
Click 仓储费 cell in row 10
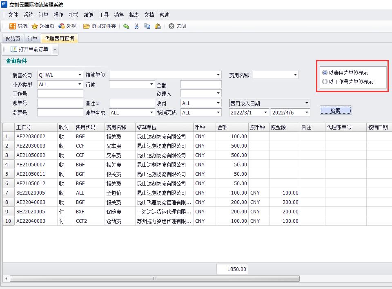point(120,221)
